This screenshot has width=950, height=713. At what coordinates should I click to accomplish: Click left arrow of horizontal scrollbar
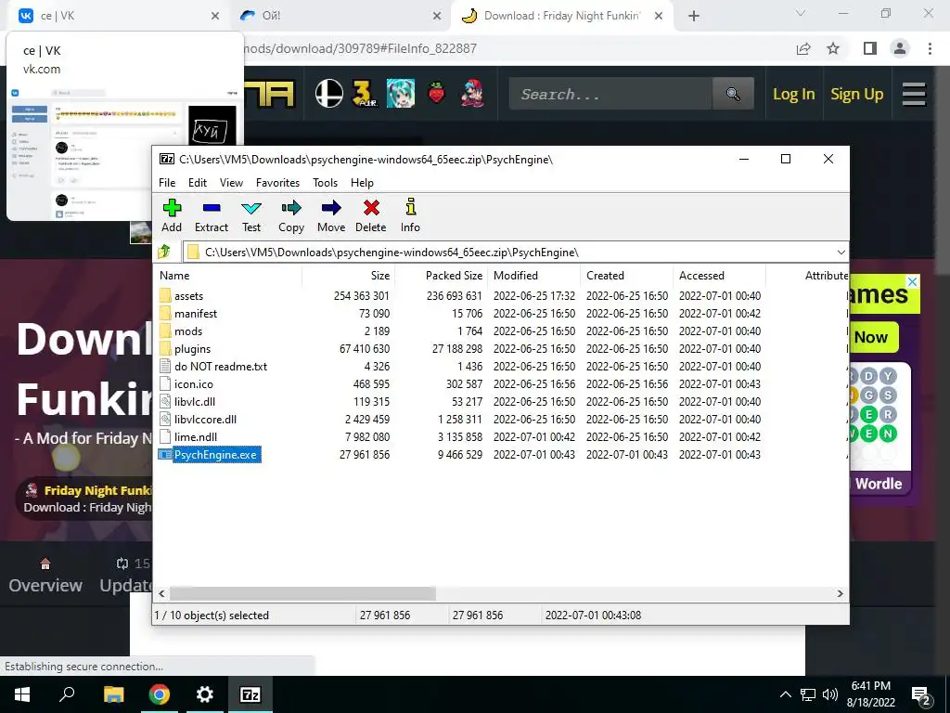[x=161, y=593]
